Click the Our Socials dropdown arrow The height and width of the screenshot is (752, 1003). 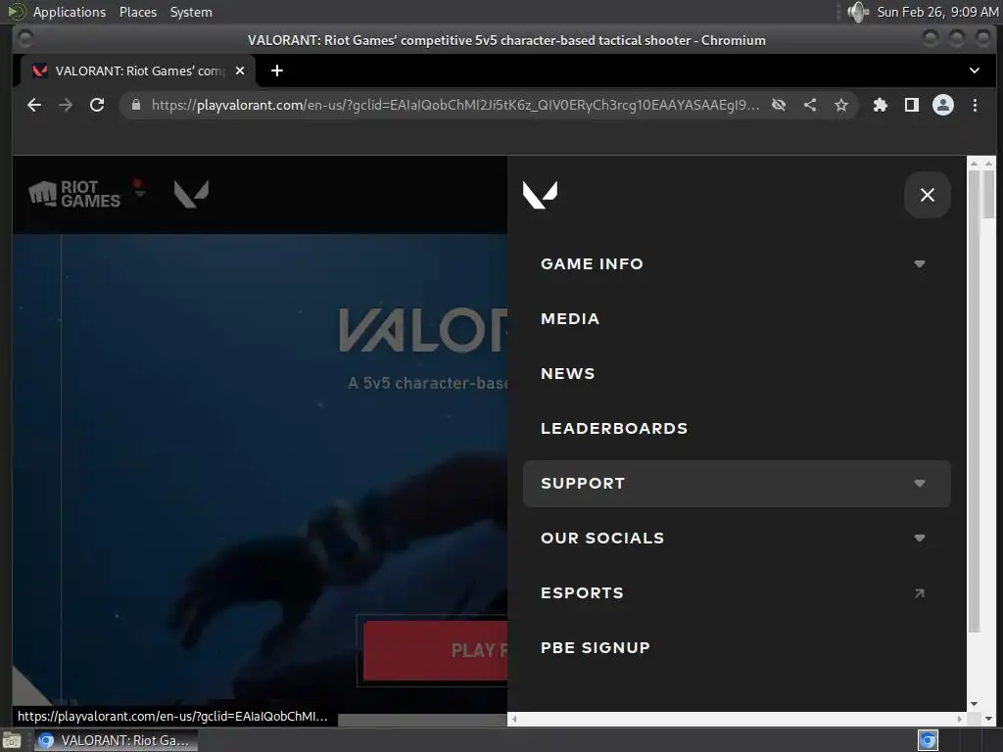919,539
